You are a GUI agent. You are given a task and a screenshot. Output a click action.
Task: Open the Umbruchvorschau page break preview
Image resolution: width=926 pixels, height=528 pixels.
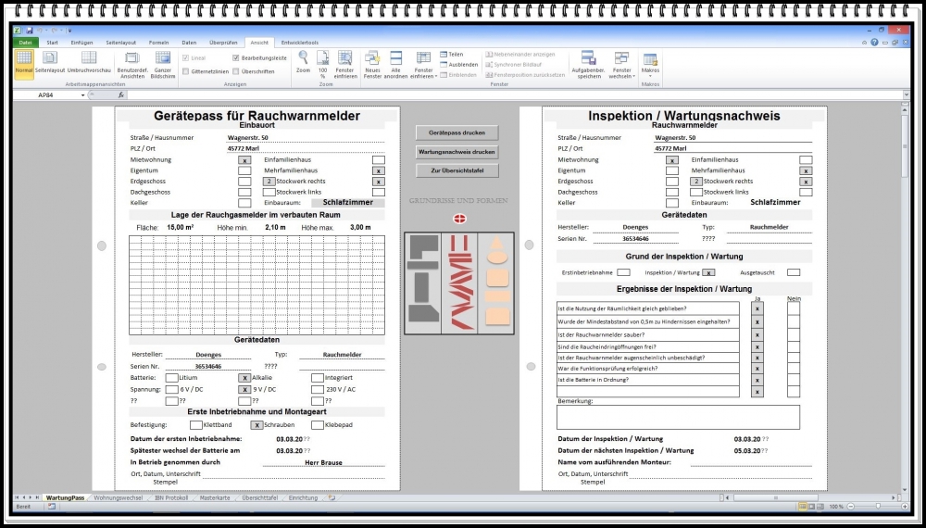(89, 61)
